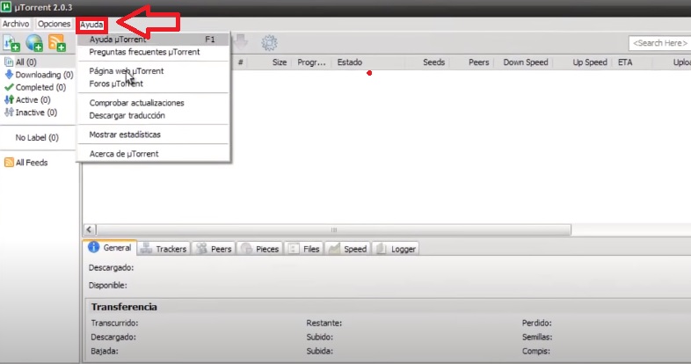The height and width of the screenshot is (364, 691).
Task: Click Acerca de µTorrent menu item
Action: [x=123, y=154]
